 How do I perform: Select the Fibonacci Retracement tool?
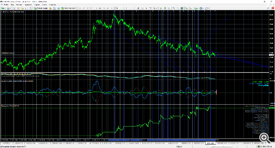[x=142, y=8]
